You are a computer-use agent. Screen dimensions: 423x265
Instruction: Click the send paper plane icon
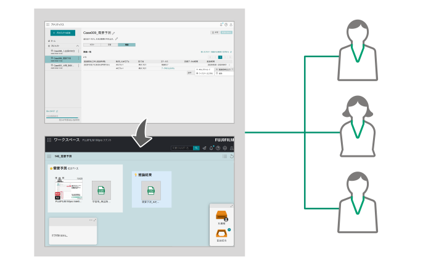204,148
